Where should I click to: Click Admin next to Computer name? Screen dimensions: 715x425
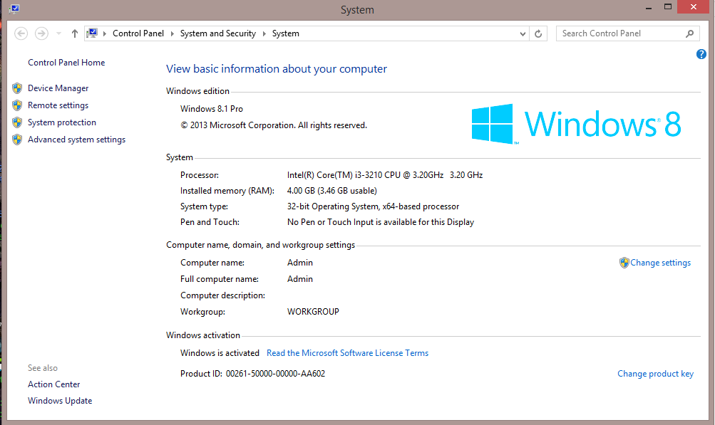[300, 263]
